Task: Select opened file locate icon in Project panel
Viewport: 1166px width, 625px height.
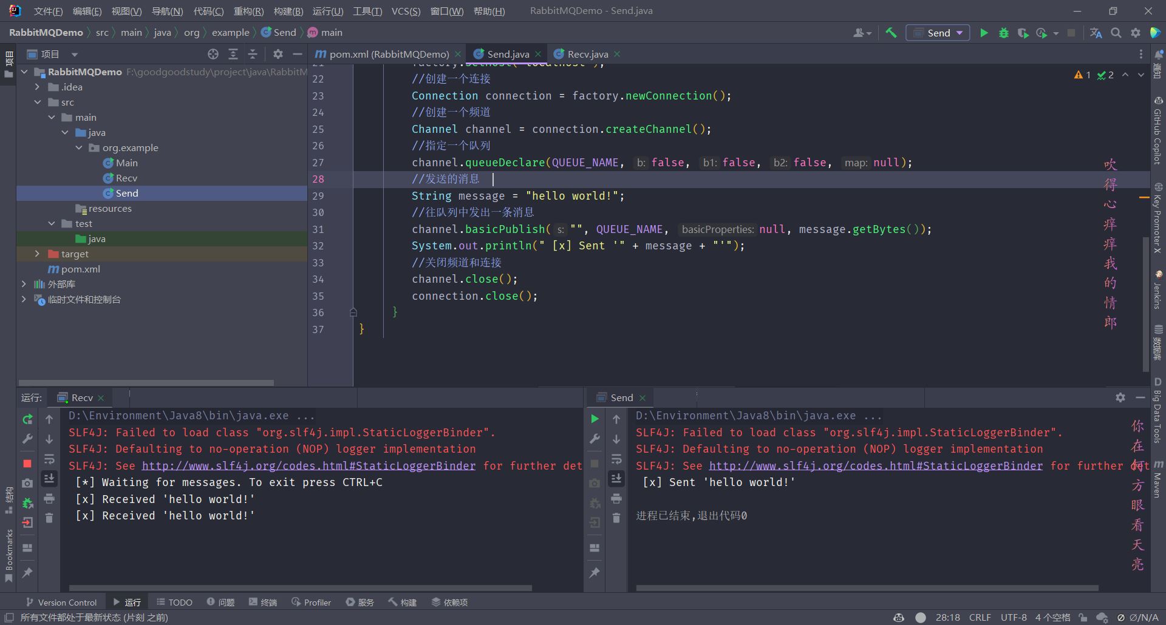Action: 213,54
